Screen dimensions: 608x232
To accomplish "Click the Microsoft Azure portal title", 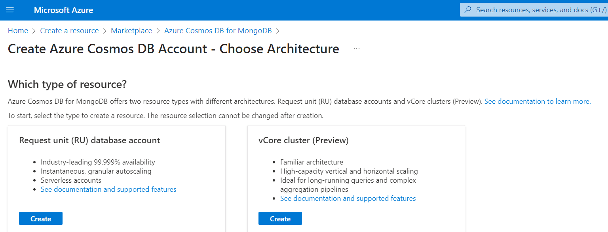I will (63, 10).
